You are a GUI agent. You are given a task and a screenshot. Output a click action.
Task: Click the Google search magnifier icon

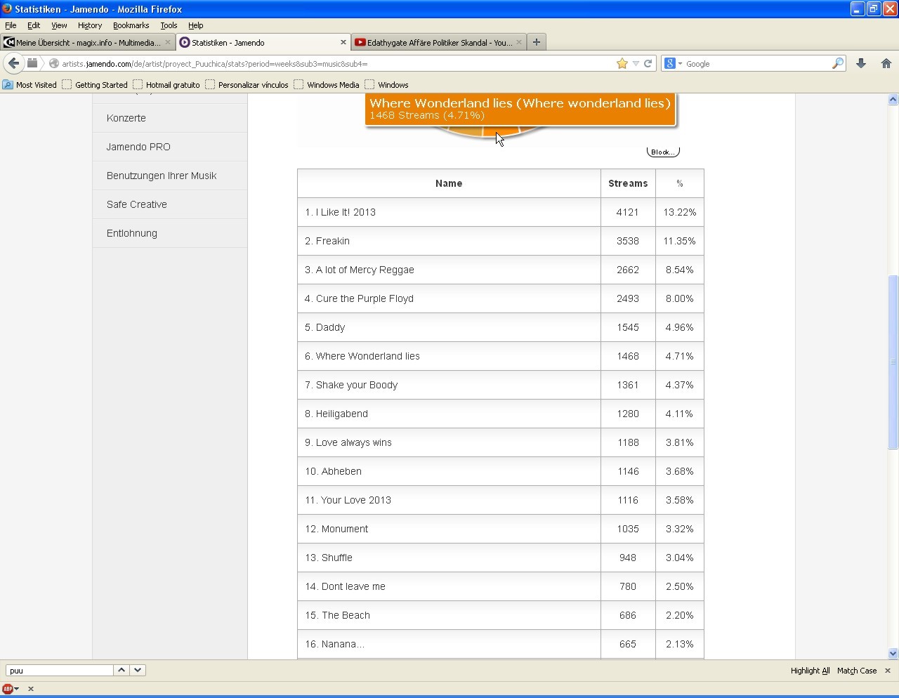coord(837,63)
